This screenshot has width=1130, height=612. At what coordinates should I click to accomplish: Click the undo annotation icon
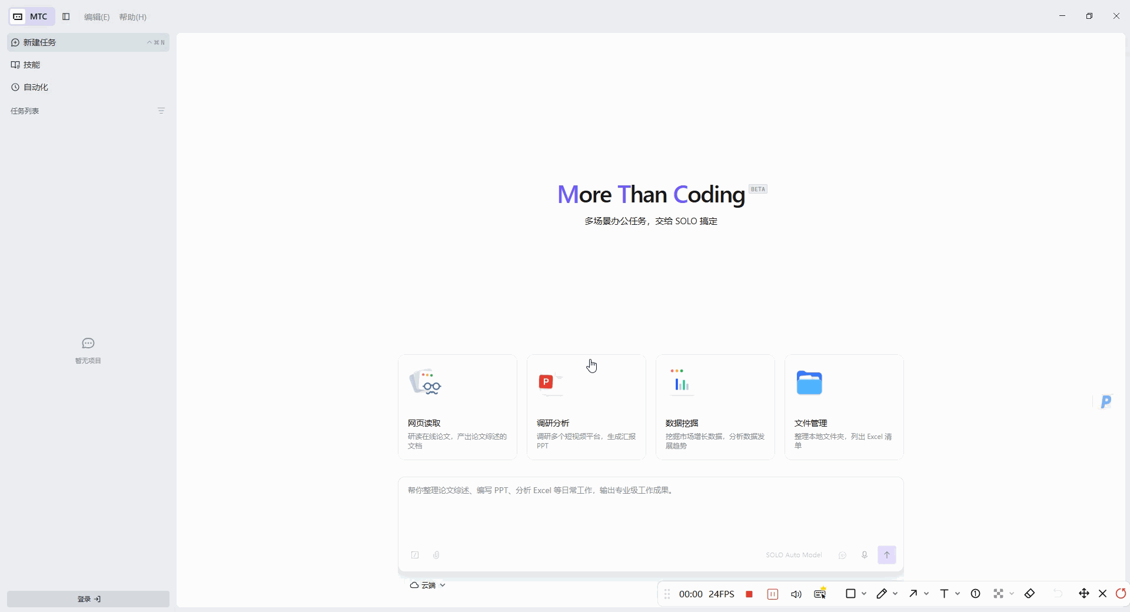pos(1058,594)
